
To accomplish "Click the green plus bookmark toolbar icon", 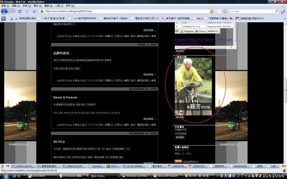I will coord(11,19).
